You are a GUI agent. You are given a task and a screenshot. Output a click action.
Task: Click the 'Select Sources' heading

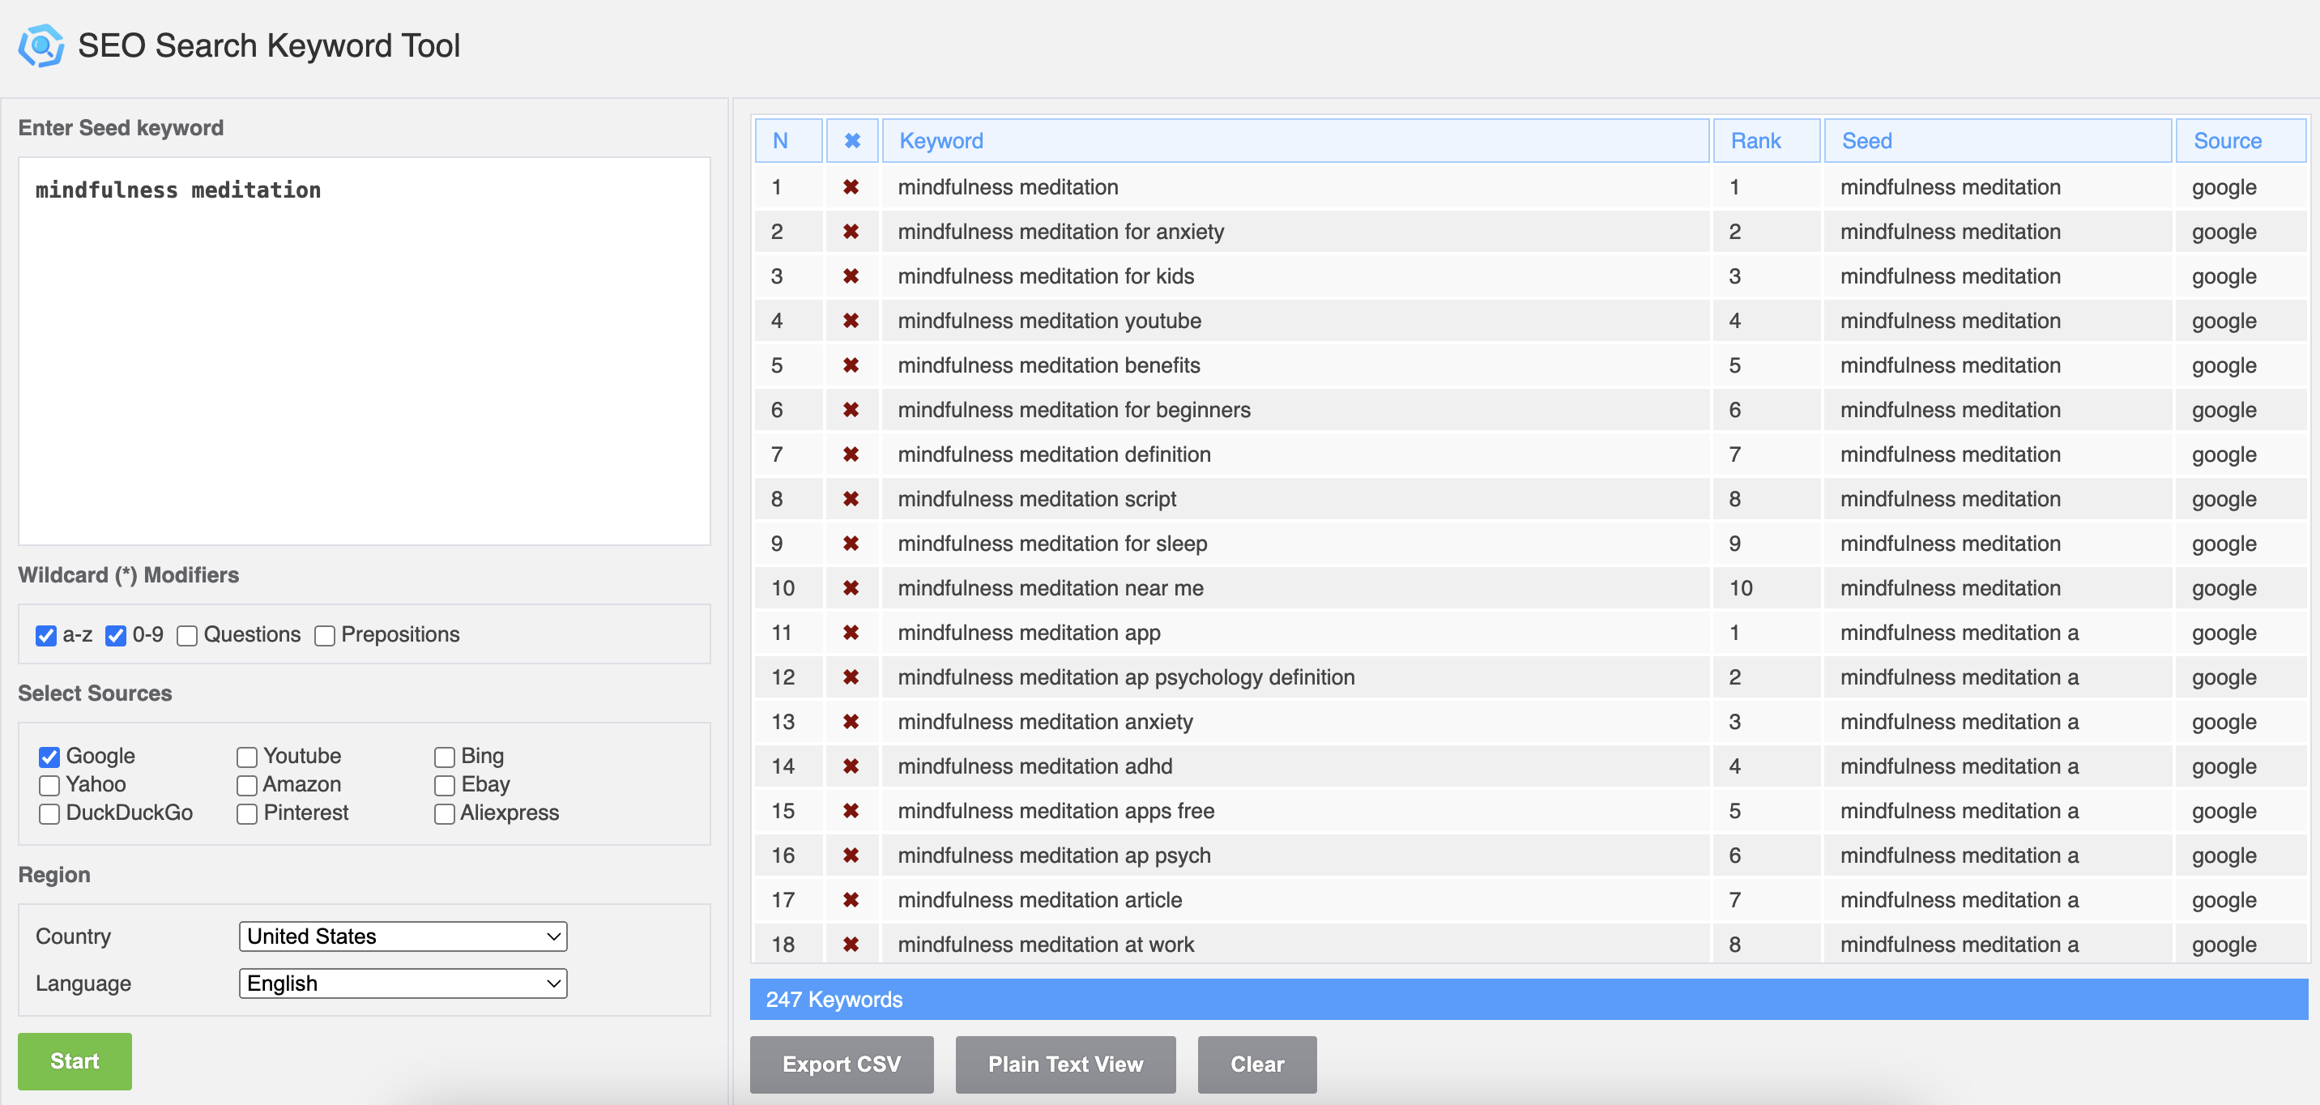coord(95,693)
